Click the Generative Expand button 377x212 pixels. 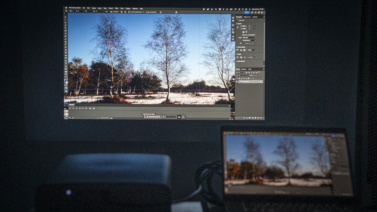(153, 117)
